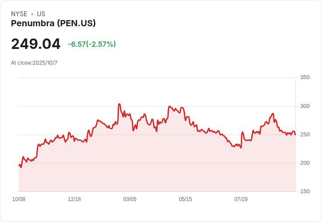Click the 200 y-axis price label
Viewport: 322px width, 222px height.
point(304,163)
